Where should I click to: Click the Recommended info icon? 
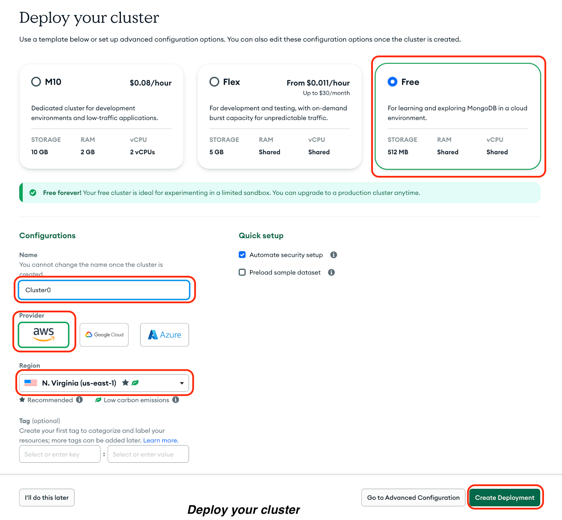[79, 400]
